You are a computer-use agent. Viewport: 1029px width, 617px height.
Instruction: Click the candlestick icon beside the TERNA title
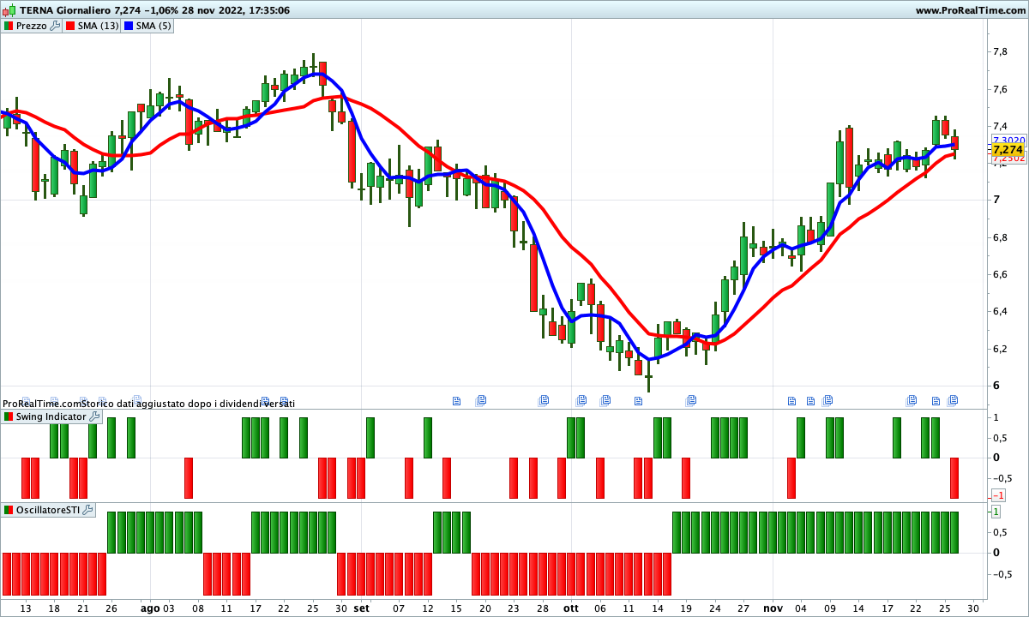pyautogui.click(x=9, y=10)
